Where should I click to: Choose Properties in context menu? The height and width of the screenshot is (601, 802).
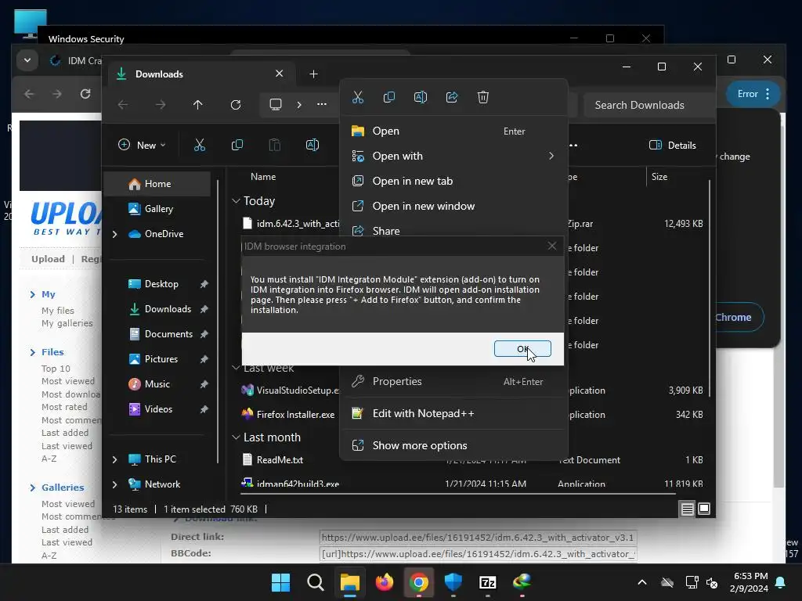[x=453, y=381]
